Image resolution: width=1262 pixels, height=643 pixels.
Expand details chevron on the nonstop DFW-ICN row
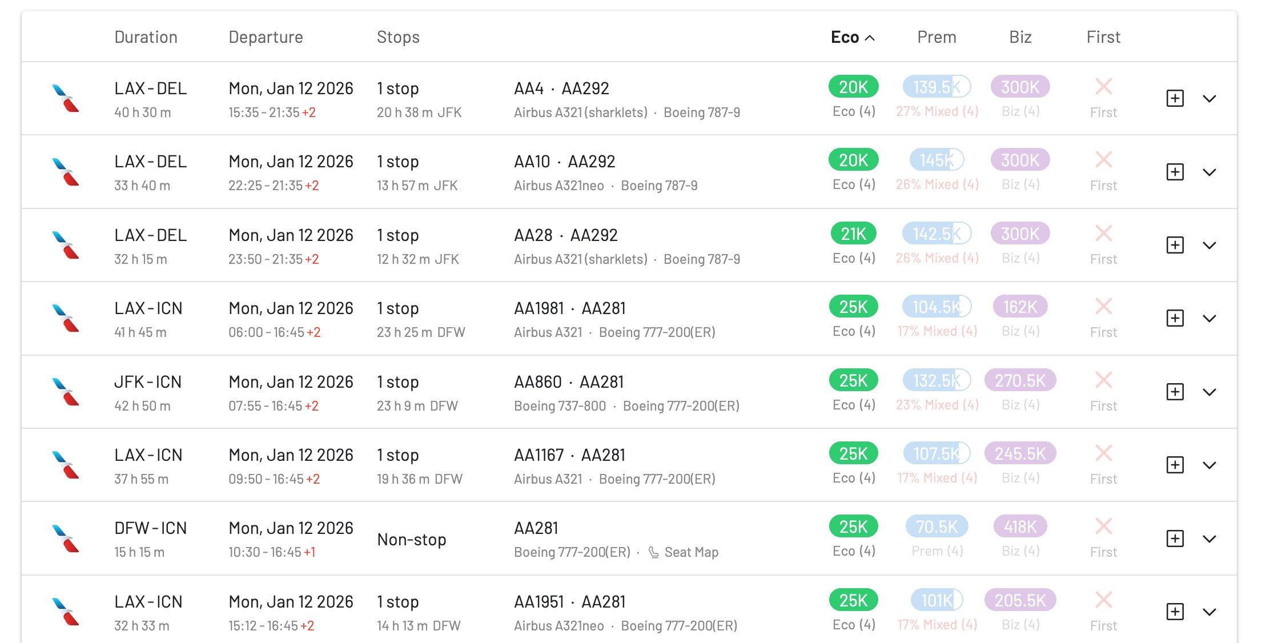(1209, 538)
